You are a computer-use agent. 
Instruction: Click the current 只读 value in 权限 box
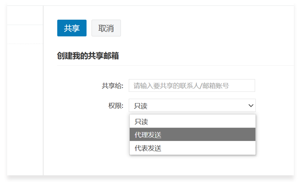(x=141, y=106)
